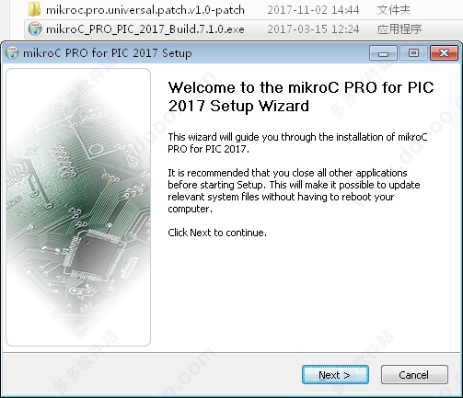Select the mikroC installer exe file icon
The width and height of the screenshot is (463, 398).
(x=35, y=28)
